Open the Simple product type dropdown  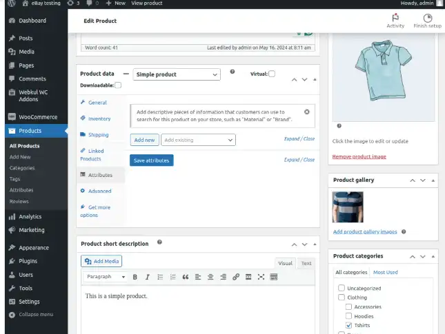coord(176,74)
